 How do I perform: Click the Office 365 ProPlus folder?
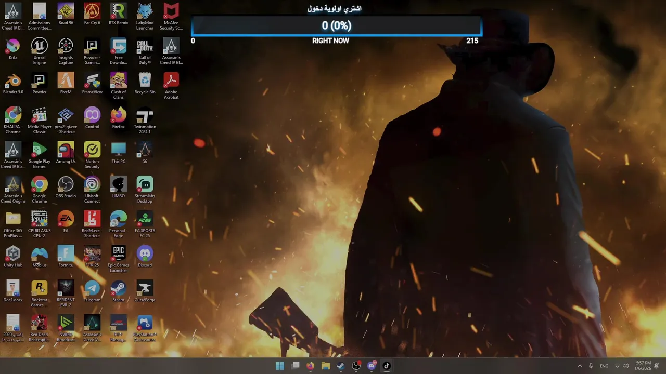[x=13, y=225]
